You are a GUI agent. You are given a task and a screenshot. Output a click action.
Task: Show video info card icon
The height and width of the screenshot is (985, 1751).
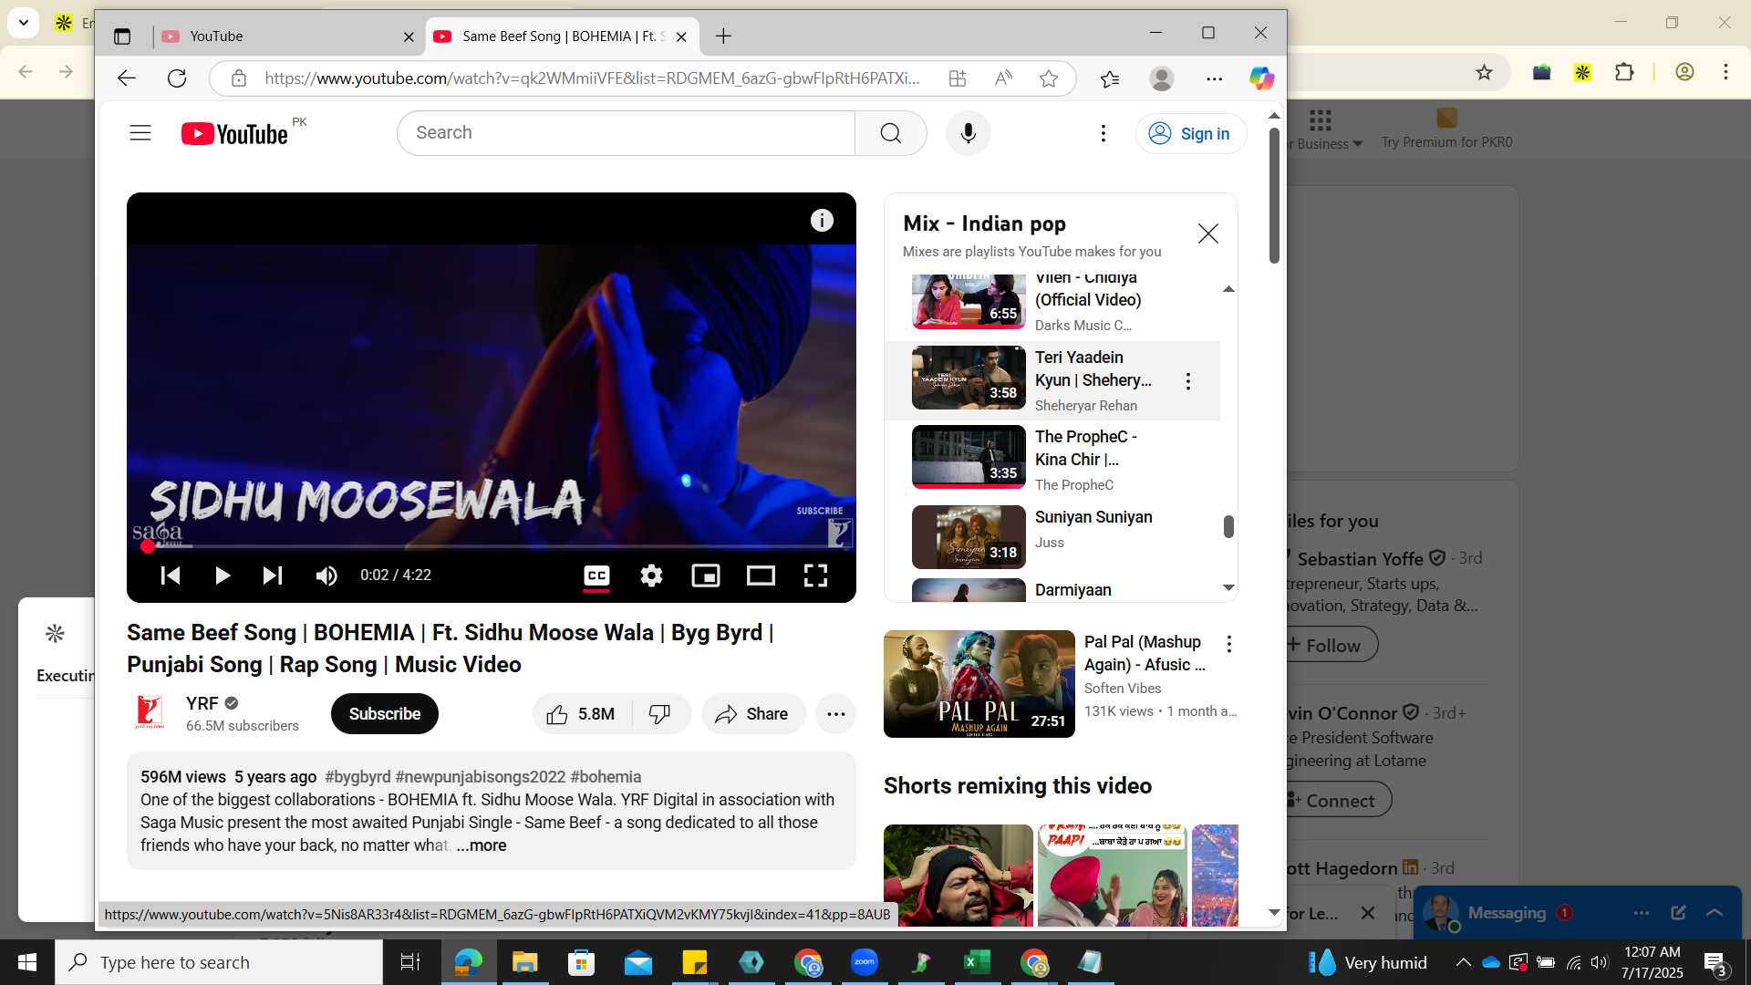[822, 221]
